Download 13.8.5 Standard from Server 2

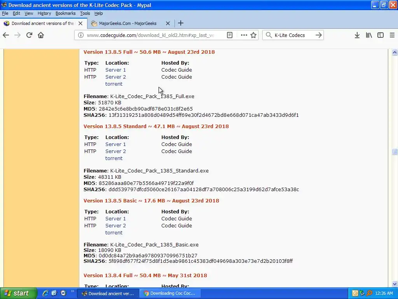115,151
